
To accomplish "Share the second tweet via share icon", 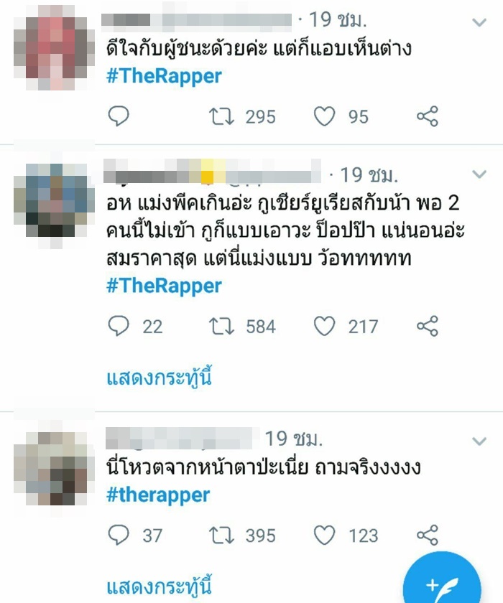I will [x=428, y=326].
